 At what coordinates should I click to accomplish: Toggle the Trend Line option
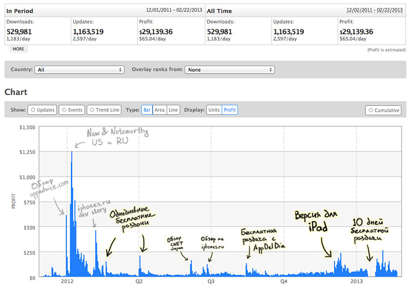click(x=104, y=110)
